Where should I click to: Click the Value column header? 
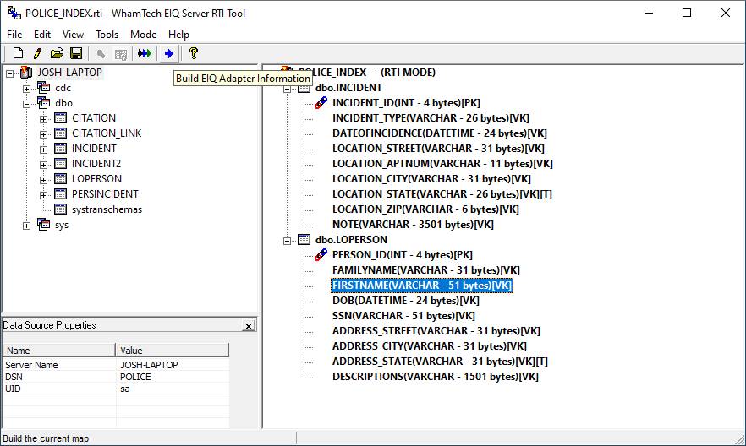[173, 350]
